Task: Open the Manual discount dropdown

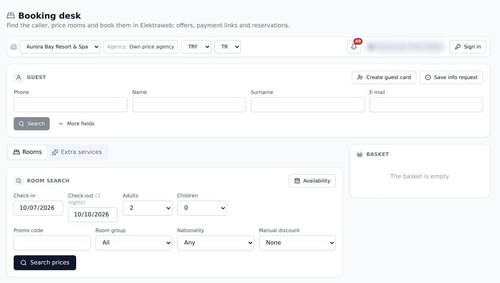Action: click(x=297, y=242)
